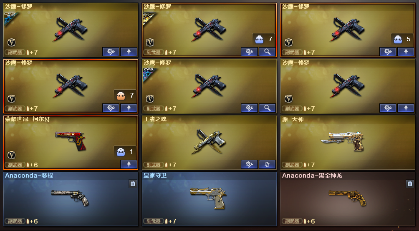This screenshot has height=231, width=419.
Task: Click up-arrow button under orange backpack 7
Action: (129, 108)
